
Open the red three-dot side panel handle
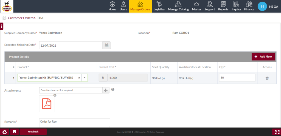pyautogui.click(x=2, y=26)
